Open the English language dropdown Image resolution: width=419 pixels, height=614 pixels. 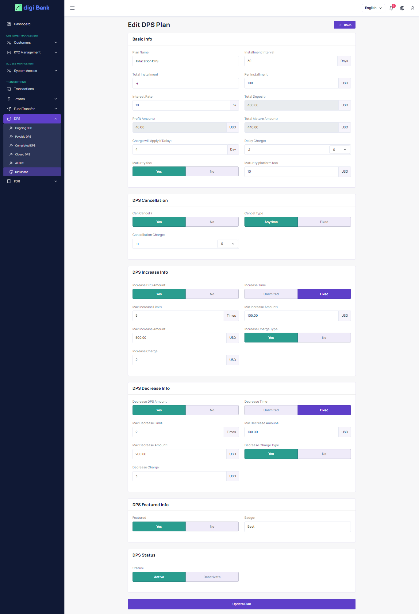[373, 8]
